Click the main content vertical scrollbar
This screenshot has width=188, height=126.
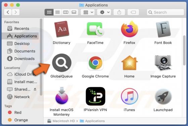click(x=184, y=50)
